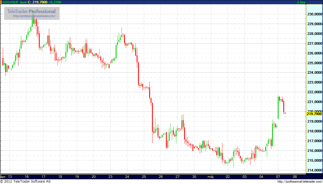
Task: Click the 30 date label on time axis
Action: (x=194, y=176)
